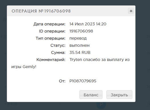Click the status value выполнен
This screenshot has width=150, height=110.
point(79,45)
